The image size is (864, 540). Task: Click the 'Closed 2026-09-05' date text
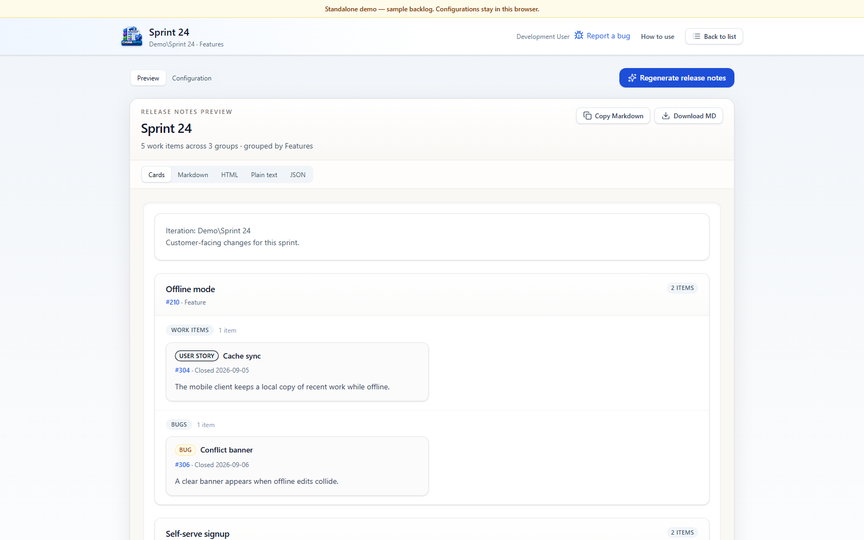[222, 370]
